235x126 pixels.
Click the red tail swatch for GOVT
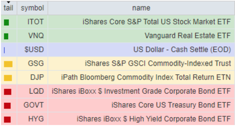pos(7,106)
